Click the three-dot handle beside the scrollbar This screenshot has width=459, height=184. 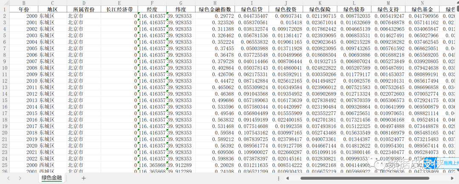click(x=279, y=178)
